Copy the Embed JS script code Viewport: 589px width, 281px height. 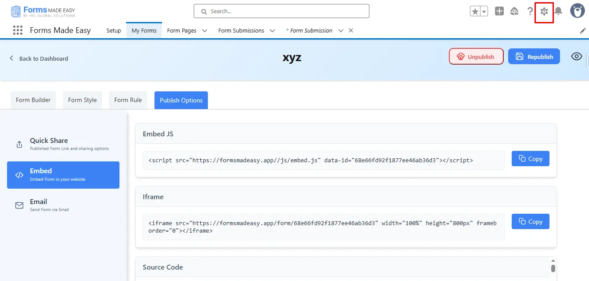coord(530,159)
